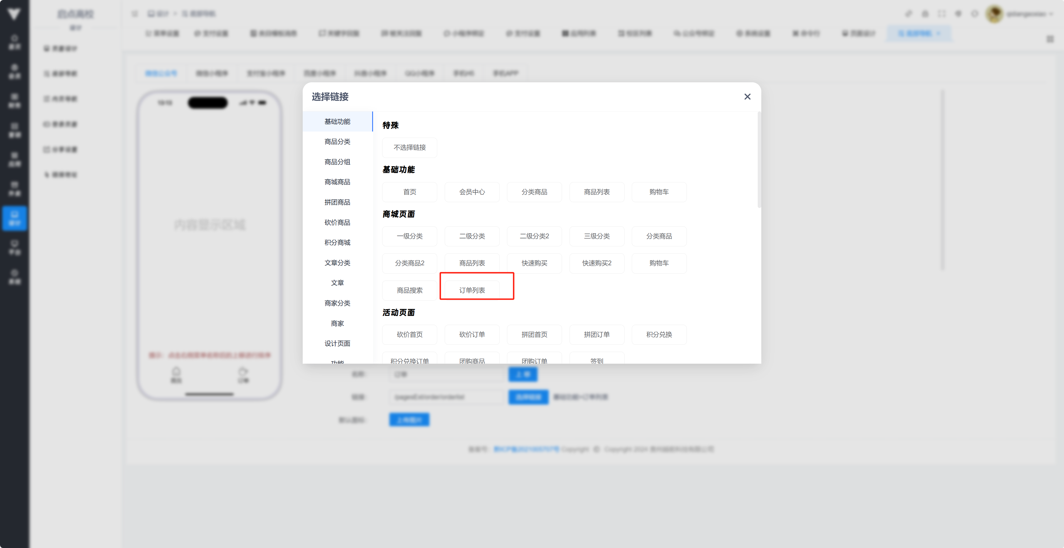Viewport: 1064px width, 548px height.
Task: Choose 拼团订单 activity page option
Action: (596, 334)
